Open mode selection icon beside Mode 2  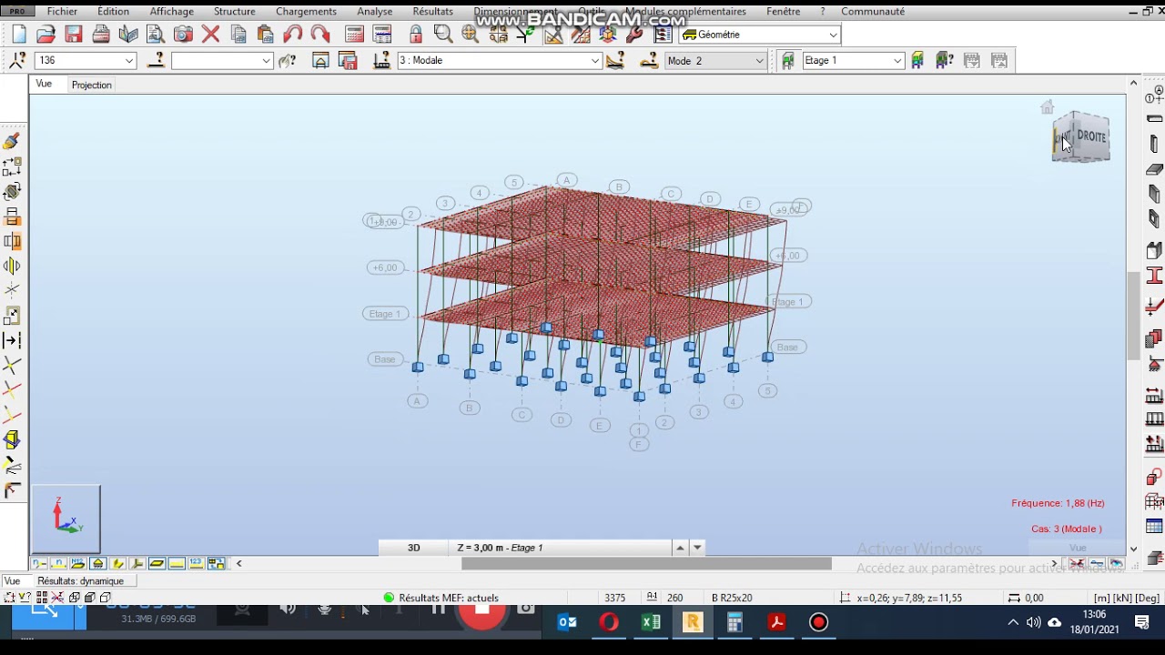click(x=649, y=60)
